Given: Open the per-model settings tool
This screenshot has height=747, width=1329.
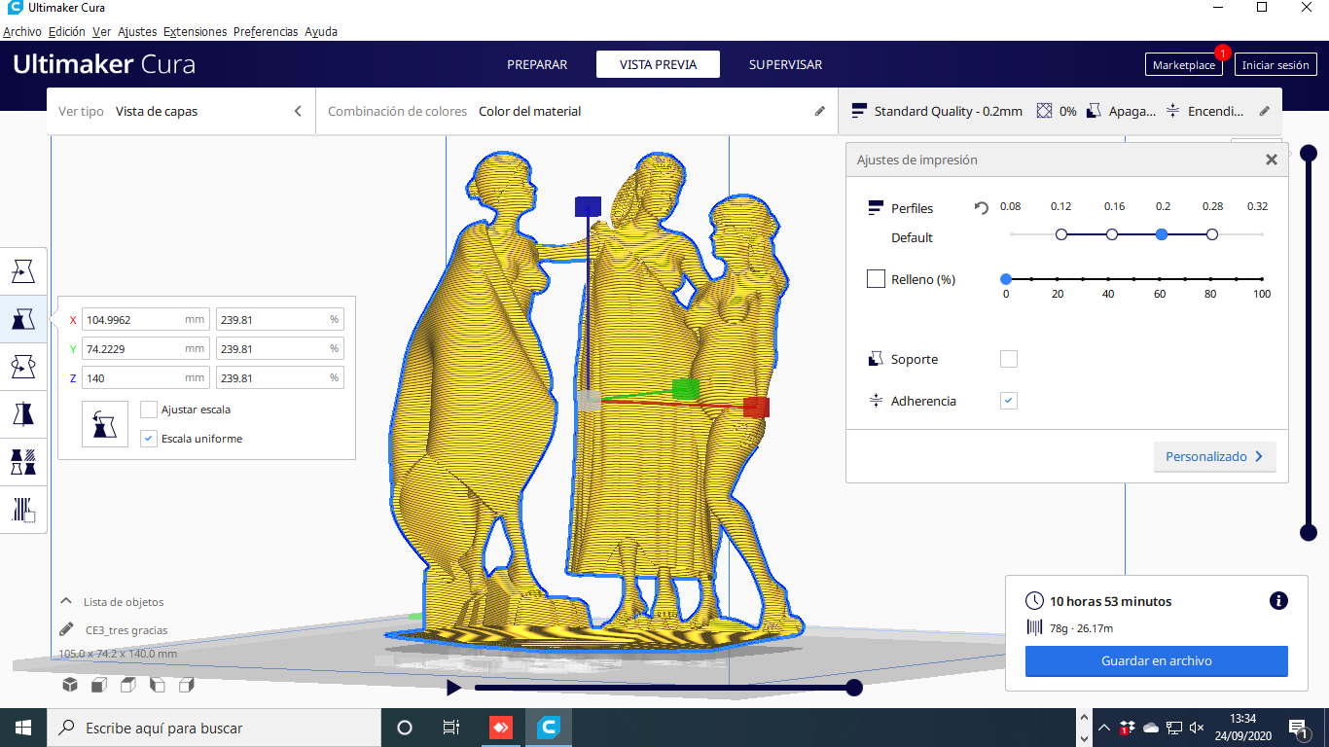Looking at the screenshot, I should point(23,462).
